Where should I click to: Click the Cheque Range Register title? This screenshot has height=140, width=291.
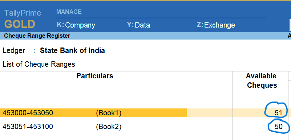(x=37, y=36)
